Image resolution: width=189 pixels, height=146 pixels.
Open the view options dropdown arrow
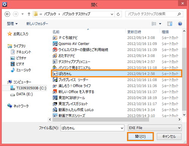(x=160, y=24)
